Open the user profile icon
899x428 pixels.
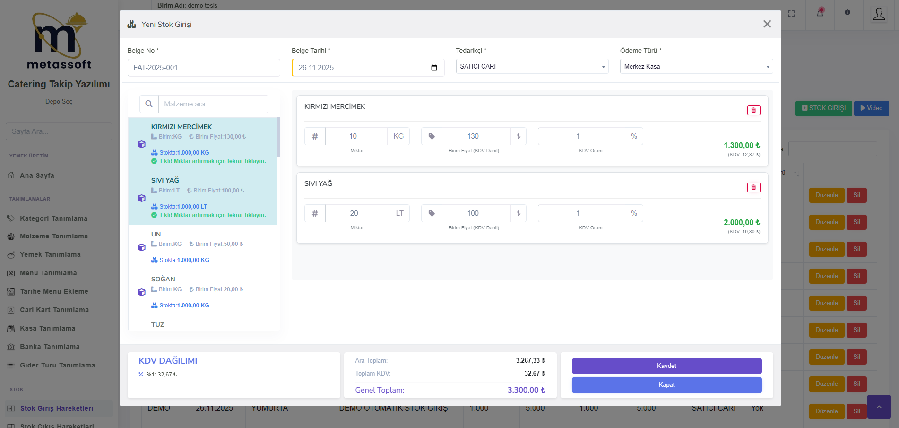[x=879, y=14]
